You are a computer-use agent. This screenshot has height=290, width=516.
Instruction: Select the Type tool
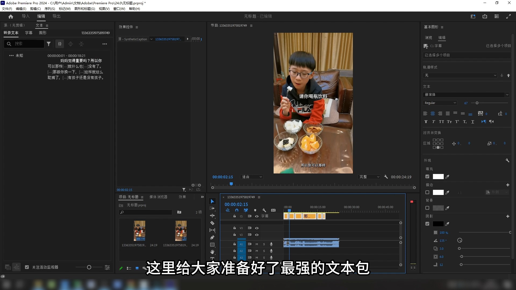212,259
